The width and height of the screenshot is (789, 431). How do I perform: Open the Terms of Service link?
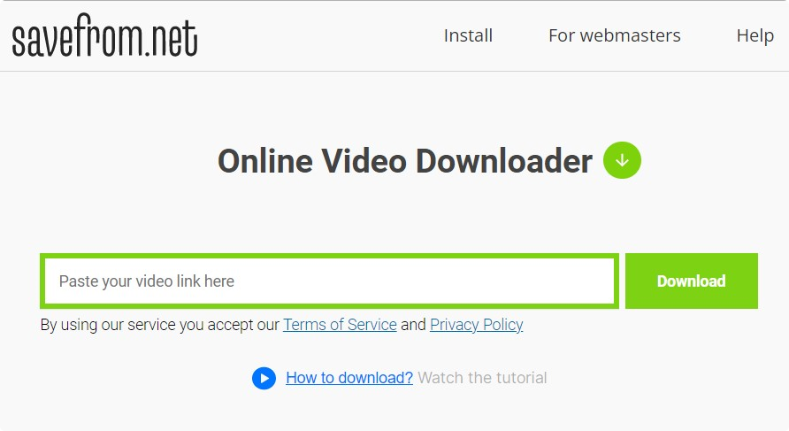click(340, 325)
